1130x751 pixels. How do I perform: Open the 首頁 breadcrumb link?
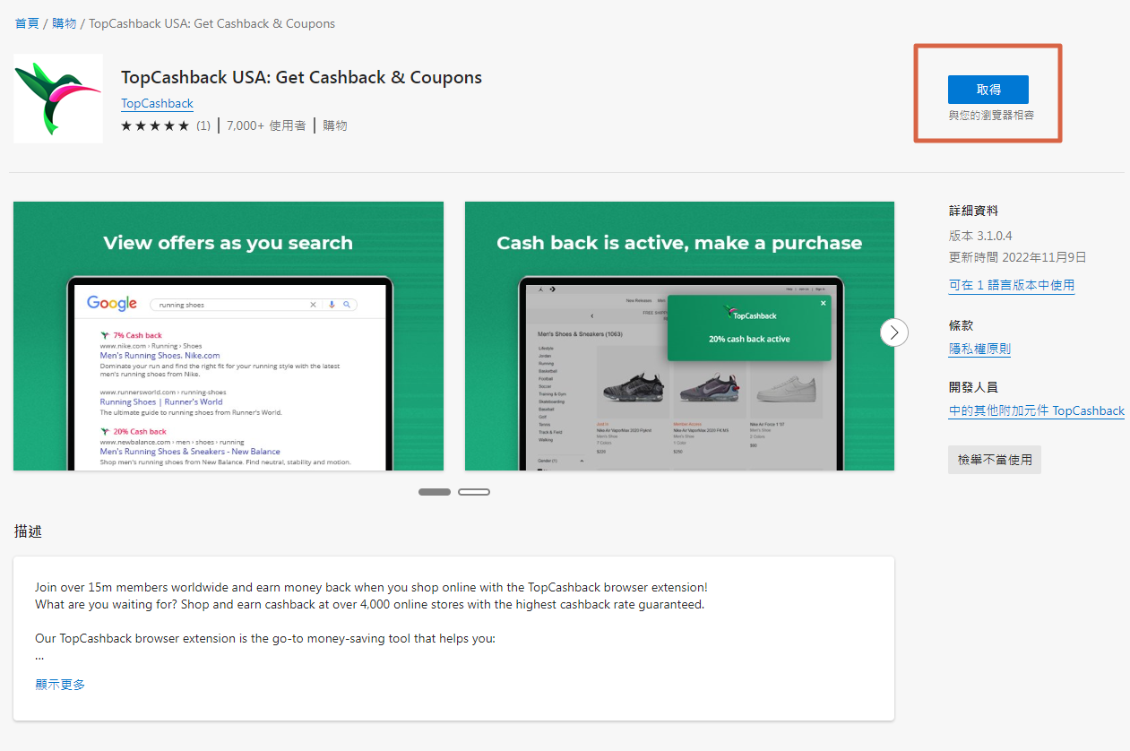click(27, 23)
